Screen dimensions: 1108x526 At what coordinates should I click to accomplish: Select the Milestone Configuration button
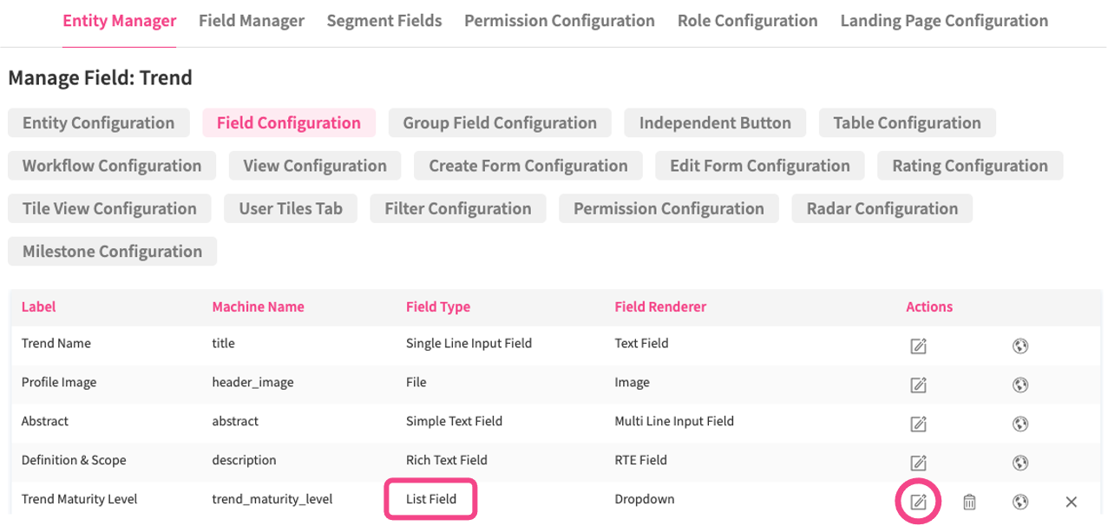(x=112, y=252)
